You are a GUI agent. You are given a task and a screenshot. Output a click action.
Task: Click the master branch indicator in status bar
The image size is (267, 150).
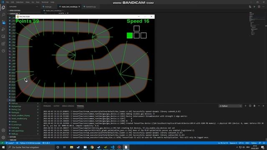(10, 143)
